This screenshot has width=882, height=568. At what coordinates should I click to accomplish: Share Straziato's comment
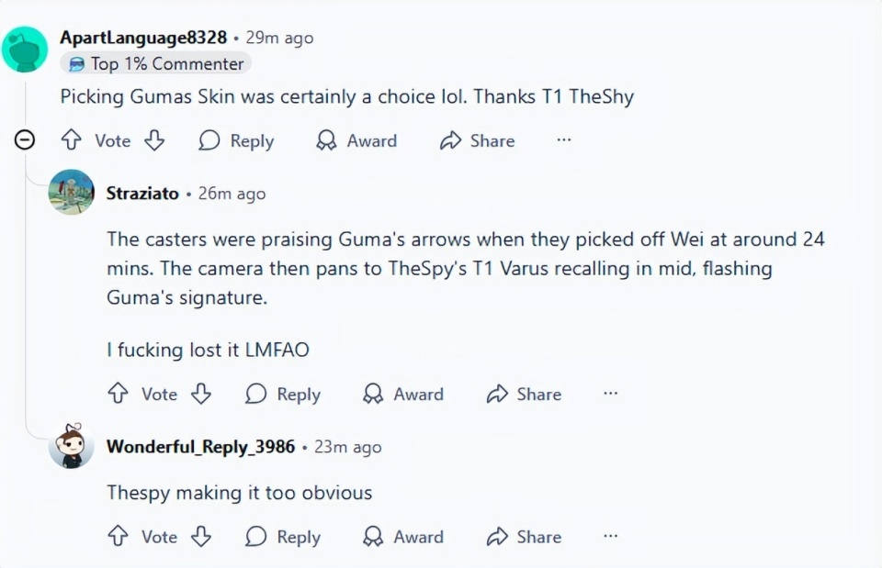tap(524, 394)
